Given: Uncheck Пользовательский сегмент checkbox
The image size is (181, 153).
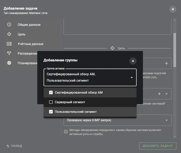Looking at the screenshot, I should click(x=51, y=112).
